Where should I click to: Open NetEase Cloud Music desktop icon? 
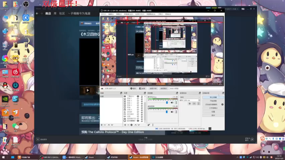click(x=15, y=72)
